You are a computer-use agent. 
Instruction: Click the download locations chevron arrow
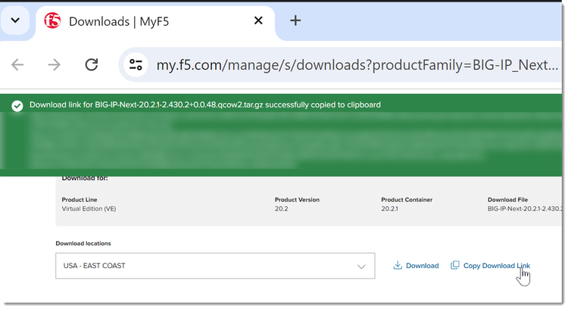pos(361,266)
